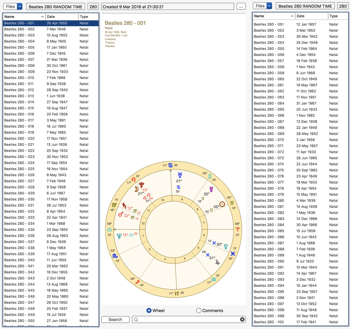Click the Gemini sign on the outer ring
Image resolution: width=351 pixels, height=329 pixels.
coord(210,176)
